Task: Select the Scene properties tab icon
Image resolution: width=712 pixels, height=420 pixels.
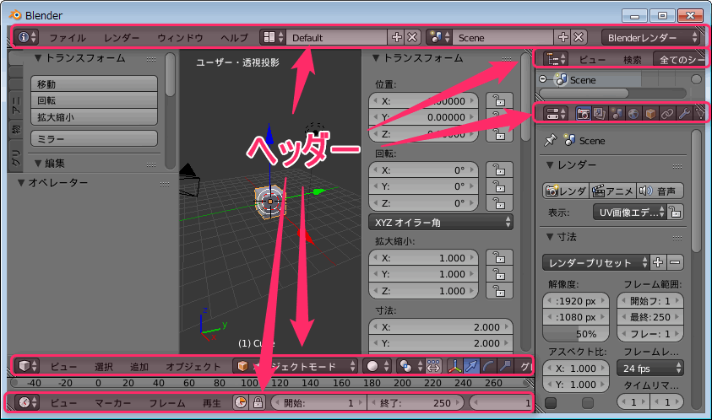Action: pos(617,113)
